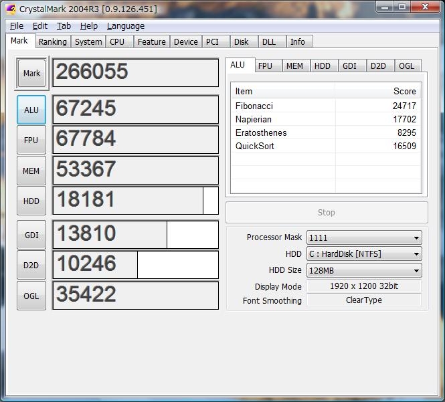Viewport: 445px width, 402px height.
Task: Expand the Processor Mask dropdown
Action: (364, 237)
